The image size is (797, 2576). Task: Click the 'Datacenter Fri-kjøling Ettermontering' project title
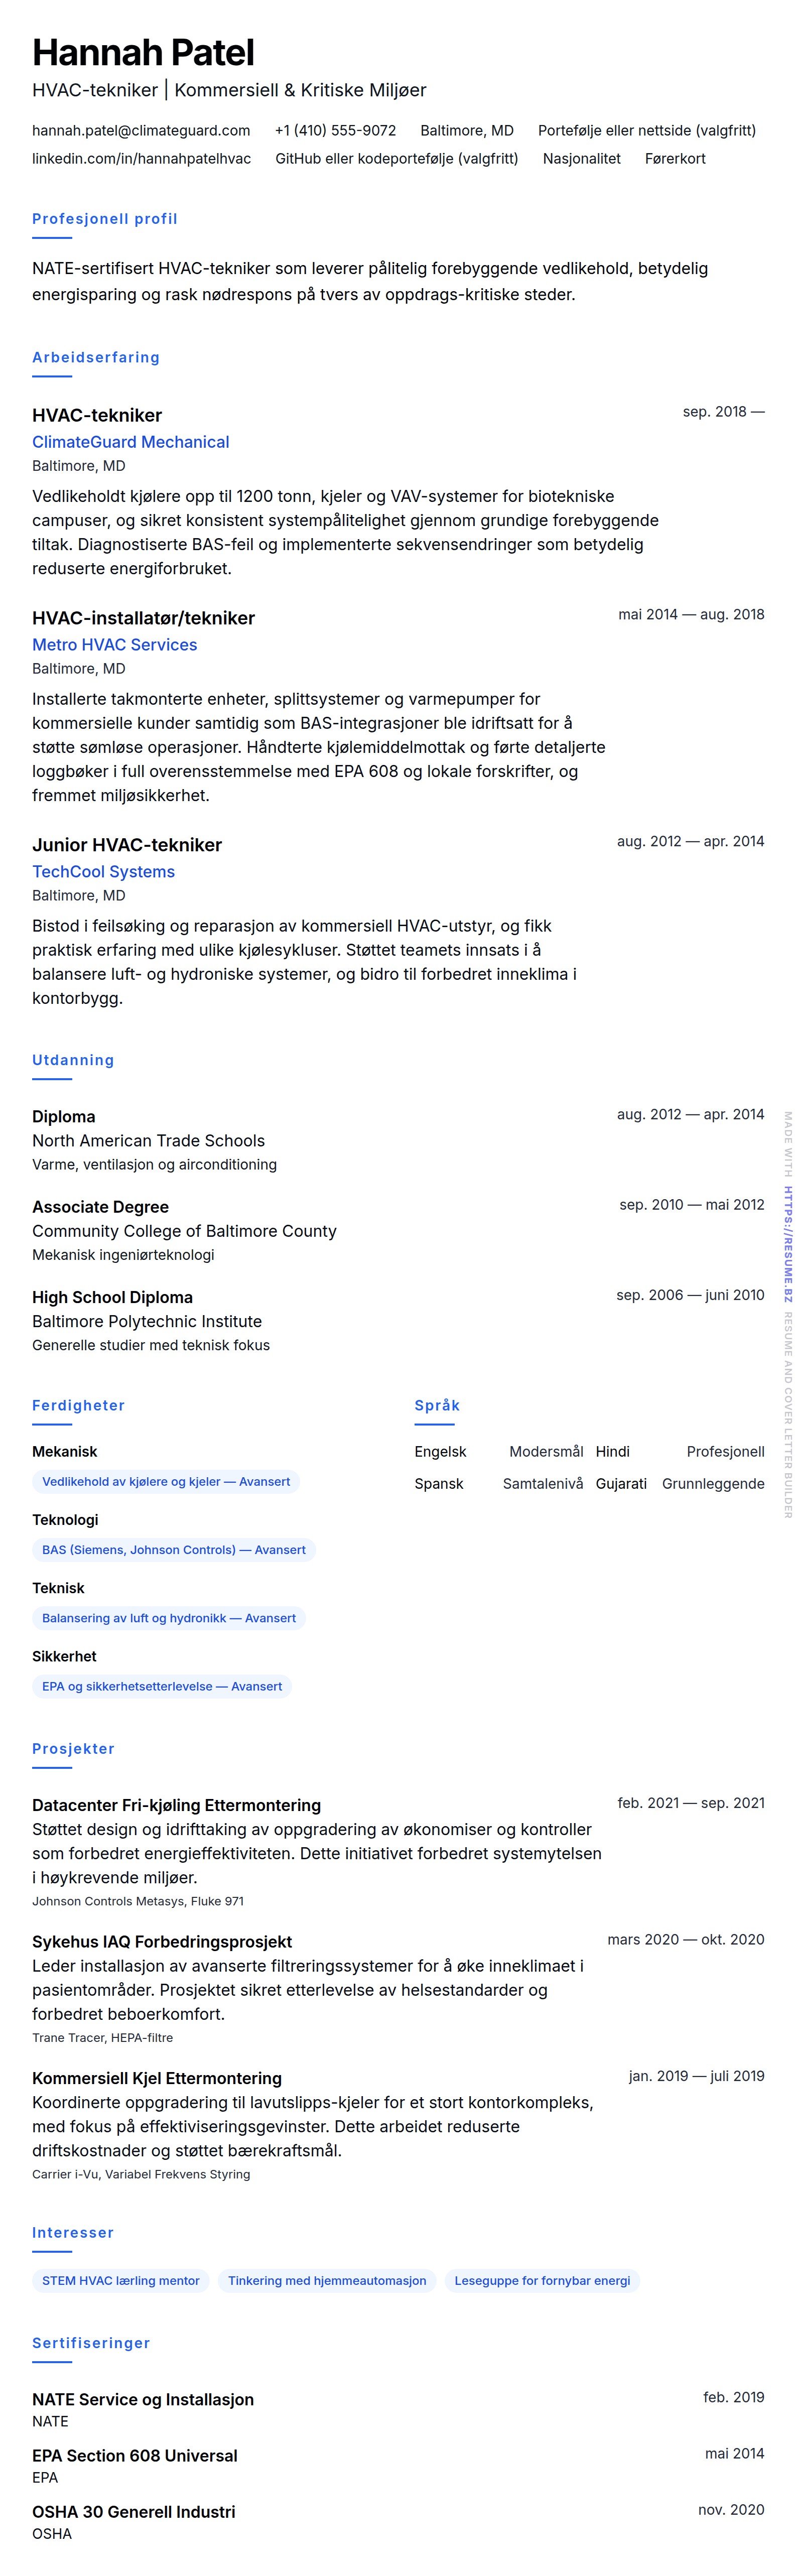pyautogui.click(x=176, y=1805)
